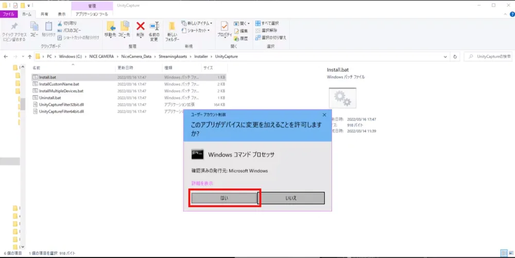Screen dimensions: 515x258
Task: Switch to the ホーム ribbon tab
Action: [x=27, y=14]
